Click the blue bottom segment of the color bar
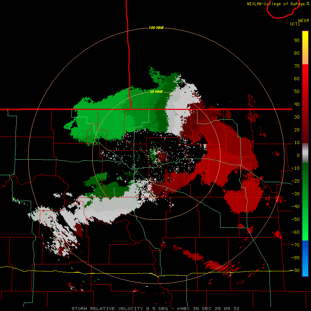The height and width of the screenshot is (311, 311). [x=305, y=258]
